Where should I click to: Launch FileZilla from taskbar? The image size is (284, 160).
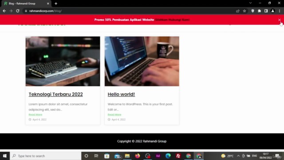178,156
